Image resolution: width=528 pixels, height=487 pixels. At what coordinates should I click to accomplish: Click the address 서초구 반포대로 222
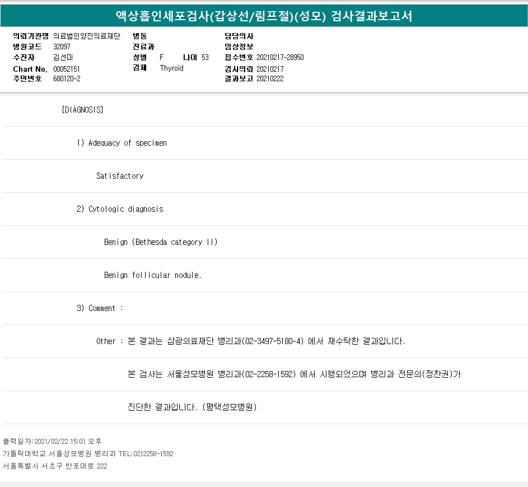[x=55, y=466]
